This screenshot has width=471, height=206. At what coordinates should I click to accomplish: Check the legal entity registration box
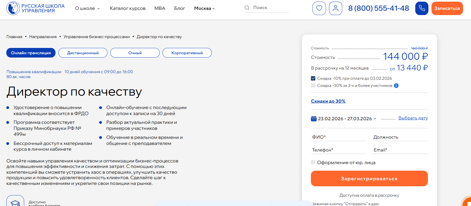click(313, 162)
